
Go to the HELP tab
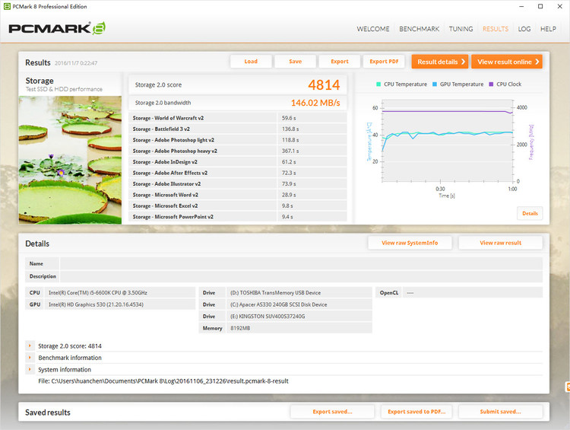click(548, 29)
